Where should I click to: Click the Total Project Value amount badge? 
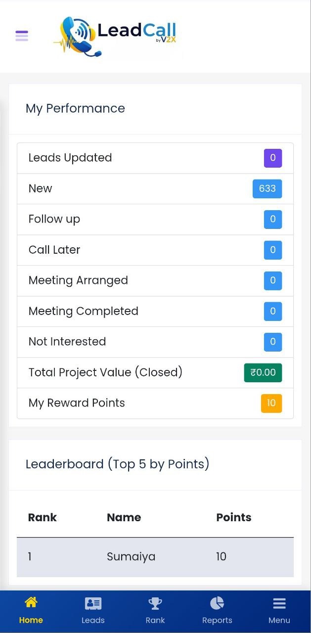[x=263, y=372]
